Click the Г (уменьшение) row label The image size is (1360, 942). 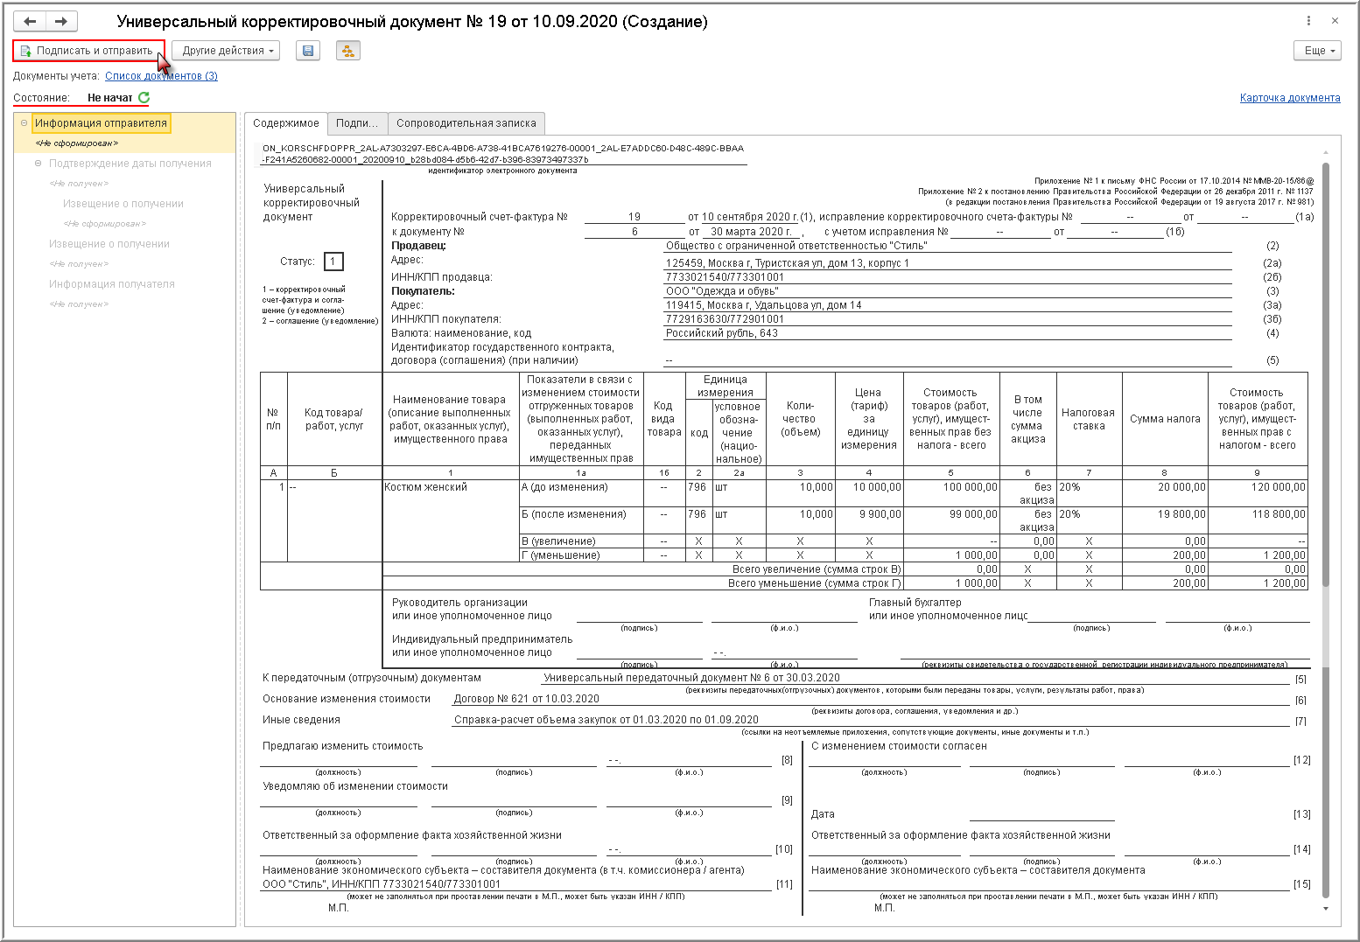561,555
